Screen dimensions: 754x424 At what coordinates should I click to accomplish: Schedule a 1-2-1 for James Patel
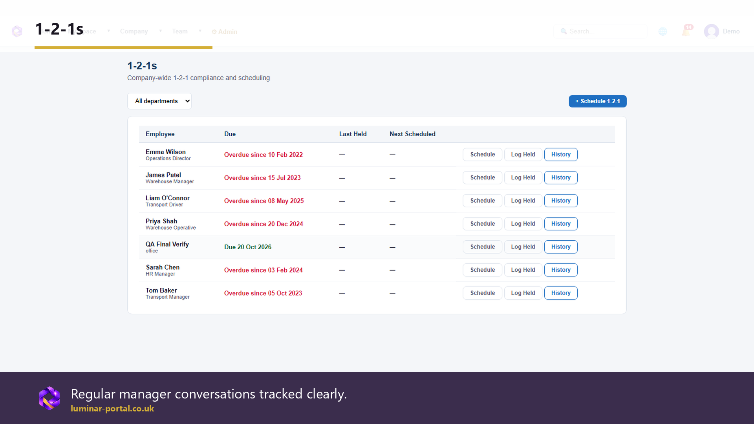click(482, 178)
